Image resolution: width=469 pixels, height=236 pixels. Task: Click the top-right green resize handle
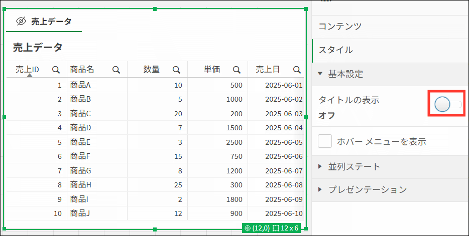[x=306, y=9]
